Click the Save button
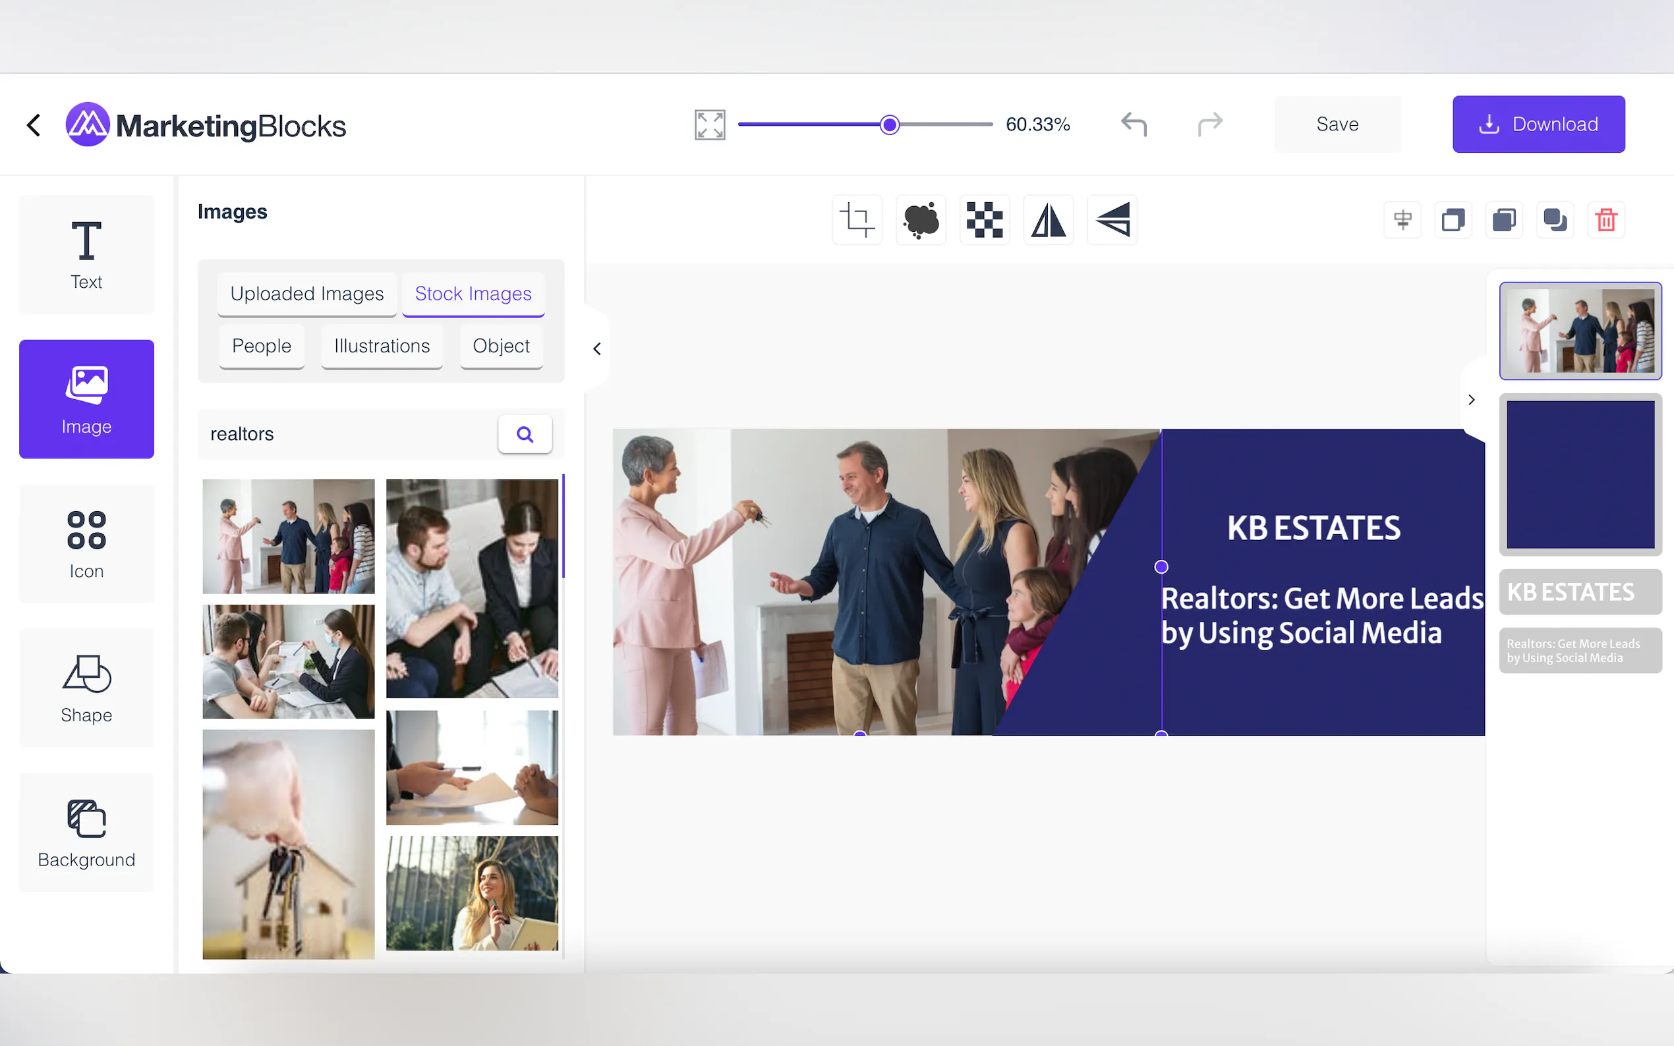 pyautogui.click(x=1337, y=124)
